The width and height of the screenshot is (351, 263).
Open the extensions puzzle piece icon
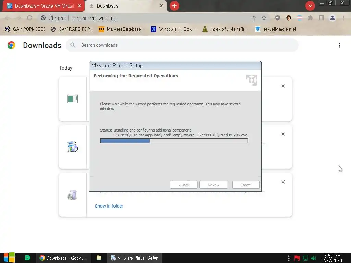click(x=311, y=18)
